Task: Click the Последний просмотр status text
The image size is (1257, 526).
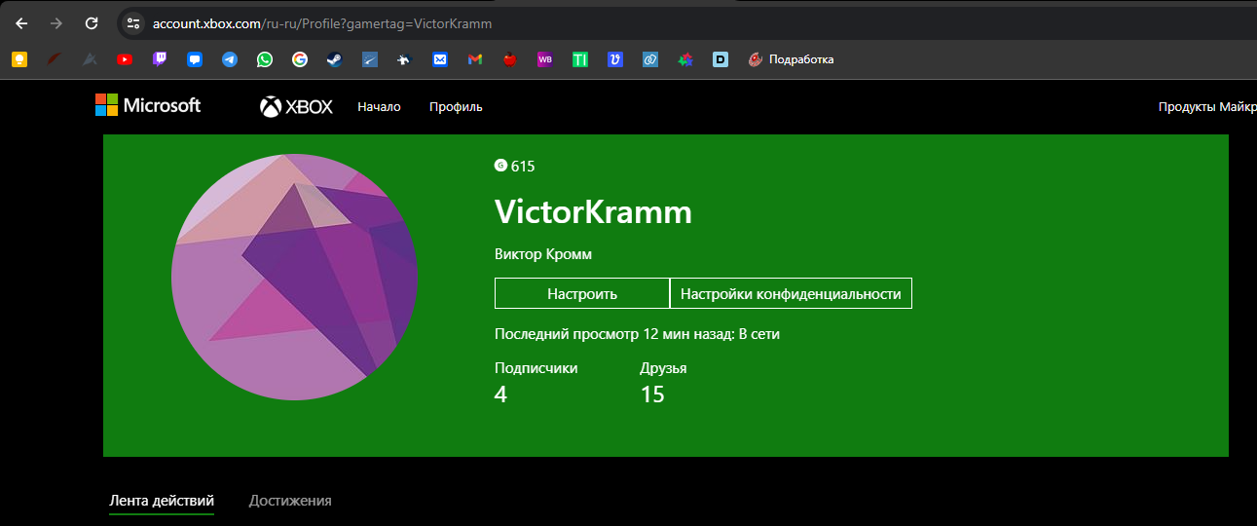Action: pyautogui.click(x=637, y=334)
